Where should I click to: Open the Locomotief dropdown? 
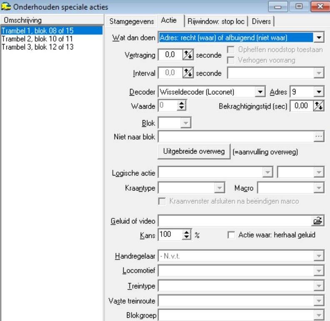[x=319, y=271]
